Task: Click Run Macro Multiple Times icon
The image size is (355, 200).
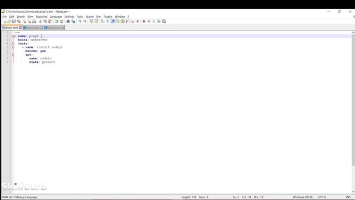Action: 159,21
